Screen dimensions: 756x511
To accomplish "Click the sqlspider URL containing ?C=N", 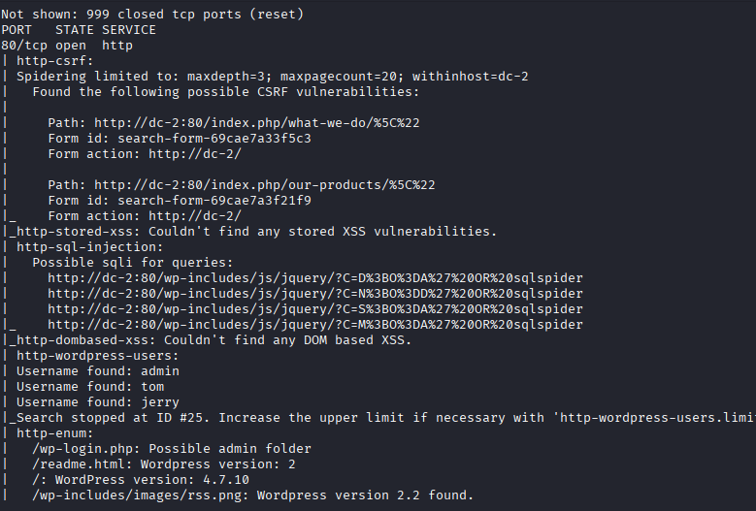I will tap(314, 294).
